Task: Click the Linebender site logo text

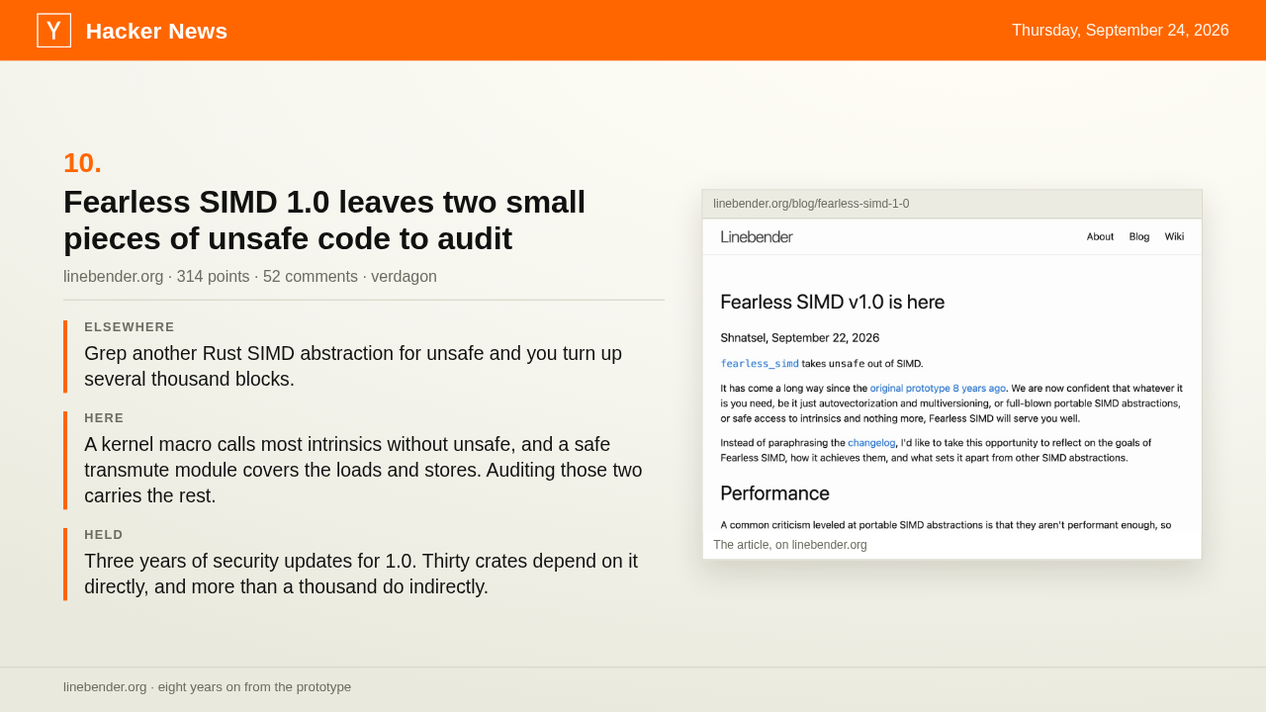Action: (x=757, y=236)
